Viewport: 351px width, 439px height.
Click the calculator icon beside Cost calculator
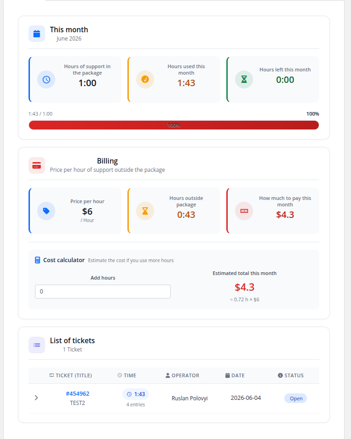[37, 260]
